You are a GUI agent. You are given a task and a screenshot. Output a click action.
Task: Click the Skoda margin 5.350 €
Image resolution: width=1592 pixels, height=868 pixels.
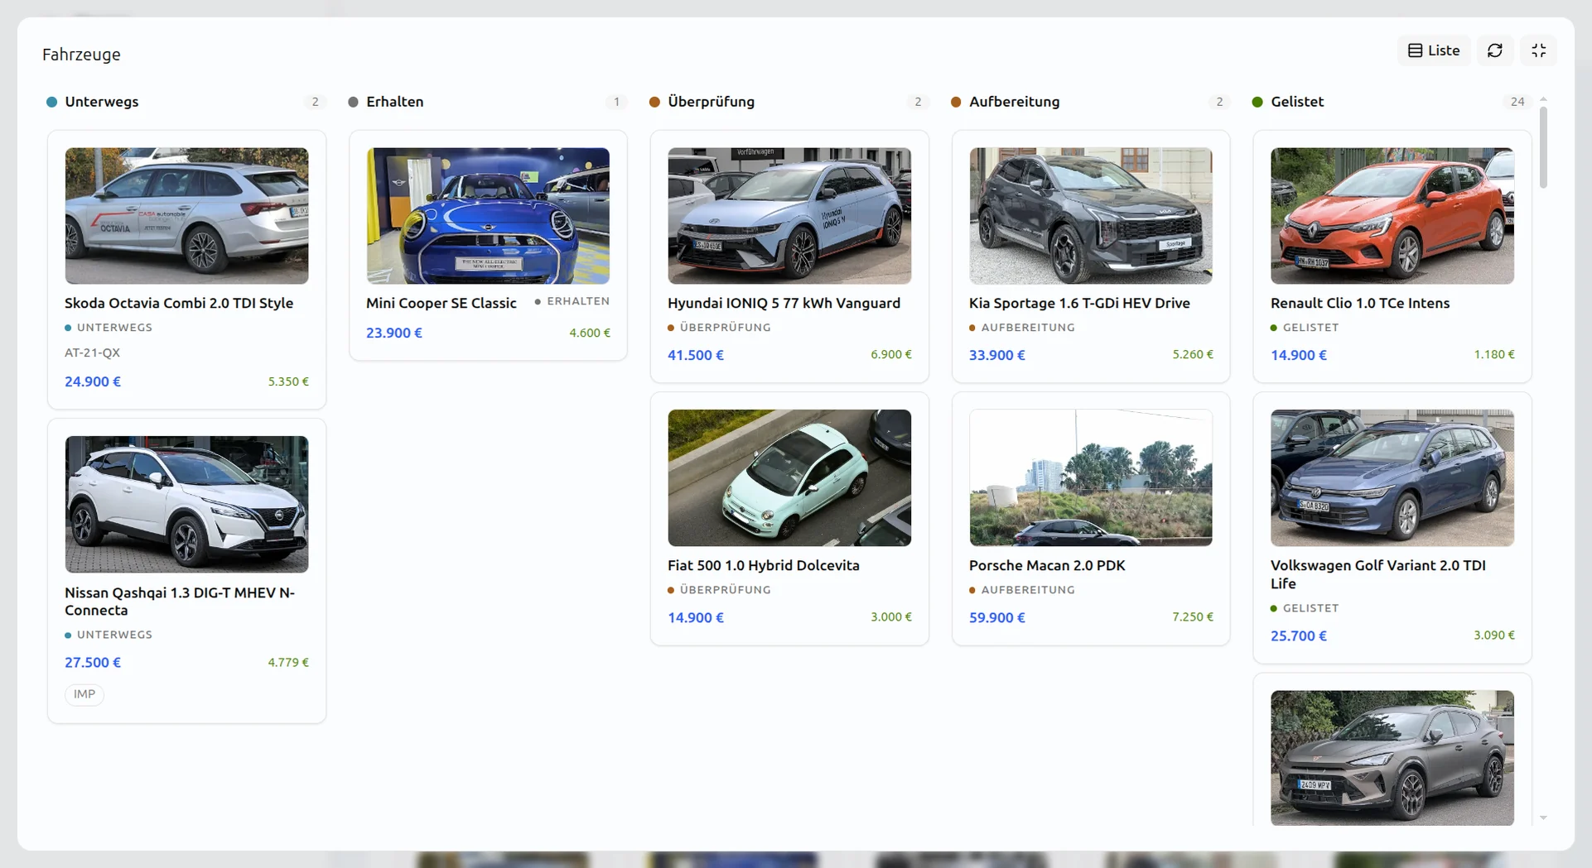pyautogui.click(x=288, y=381)
